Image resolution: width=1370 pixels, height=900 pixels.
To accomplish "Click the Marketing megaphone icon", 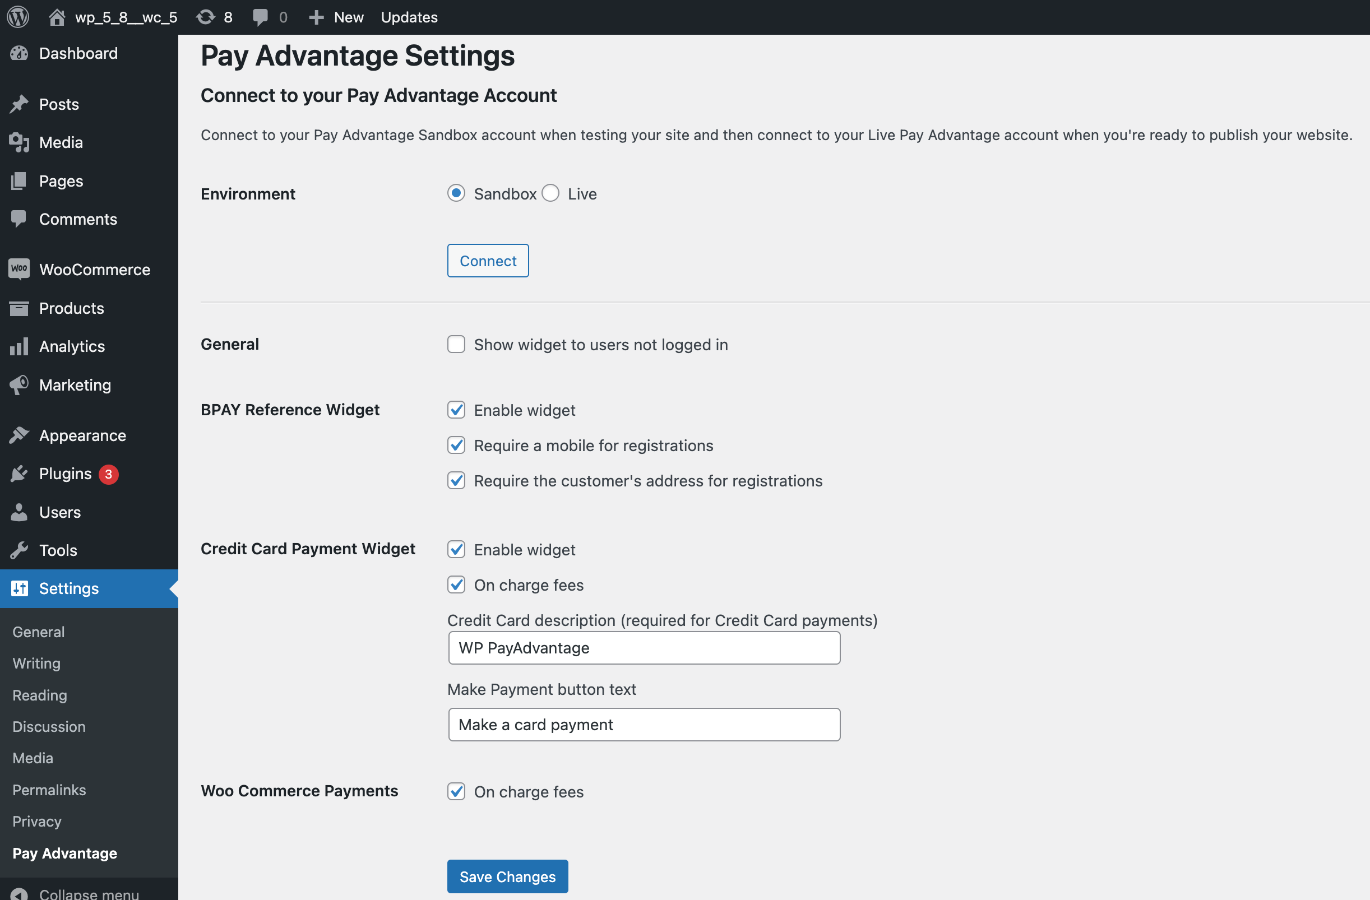I will pos(19,385).
